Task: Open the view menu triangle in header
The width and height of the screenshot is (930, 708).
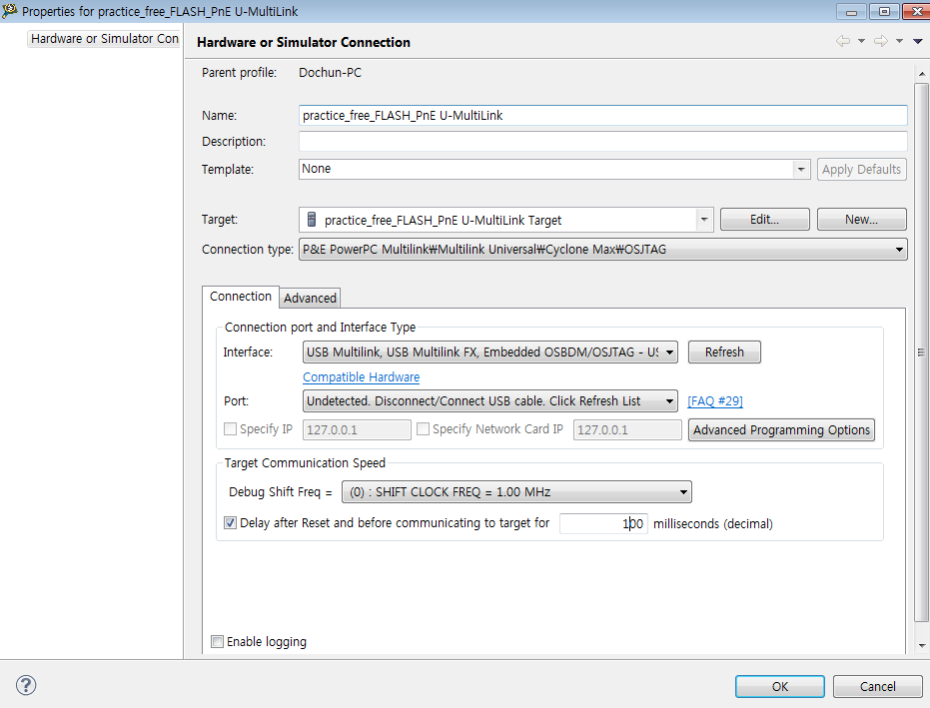Action: pos(918,42)
